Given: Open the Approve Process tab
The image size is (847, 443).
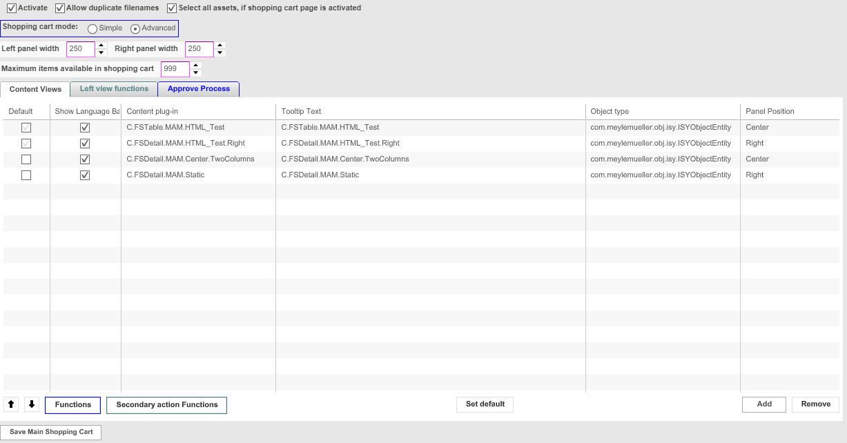Looking at the screenshot, I should tap(198, 88).
